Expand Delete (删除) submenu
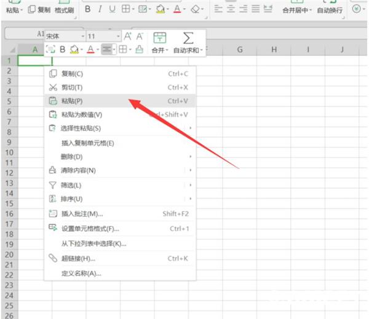Screen dimensions: 369x319 pyautogui.click(x=120, y=157)
